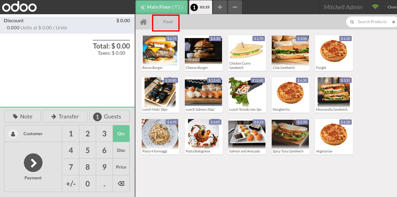Click the Wi-Fi connection status icon

point(375,7)
